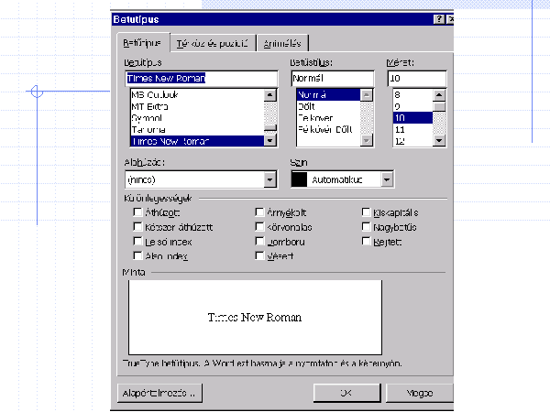
Task: Click the size list scroll up arrow
Action: click(x=440, y=94)
